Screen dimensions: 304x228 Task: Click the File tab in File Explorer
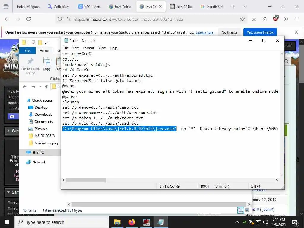(27, 51)
